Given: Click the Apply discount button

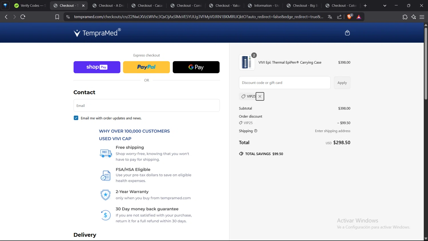Looking at the screenshot, I should 342,83.
